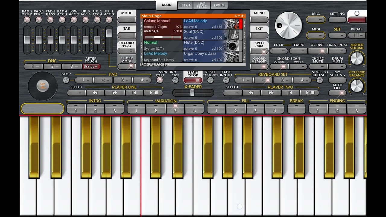Toggle Slider Mode
Viewport: 386px width, 217px height.
127,66
